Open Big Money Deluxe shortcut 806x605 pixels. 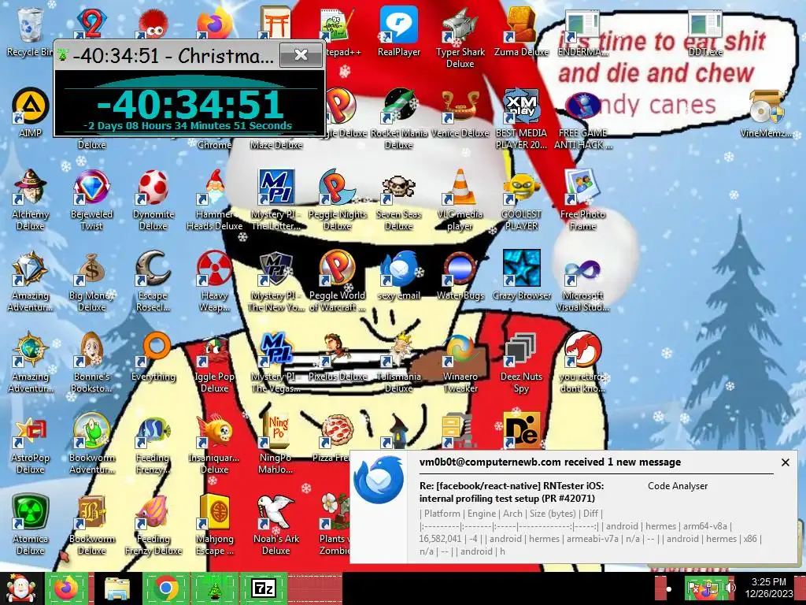[91, 269]
